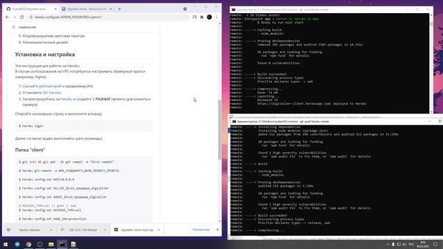Show hidden system tray icons
The image size is (443, 249).
(x=388, y=244)
